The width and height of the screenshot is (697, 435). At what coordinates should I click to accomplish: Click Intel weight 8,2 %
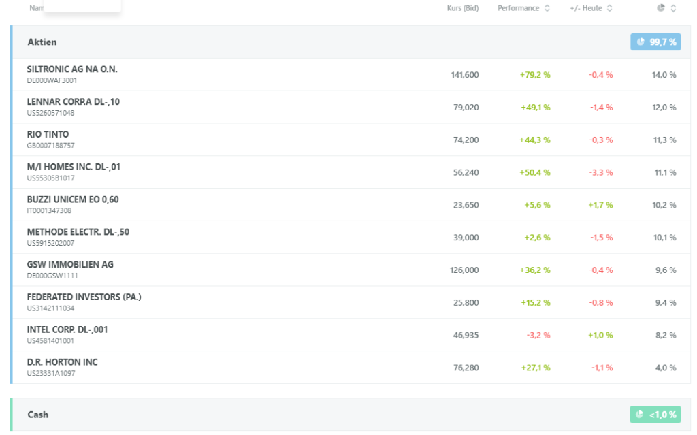(x=666, y=335)
